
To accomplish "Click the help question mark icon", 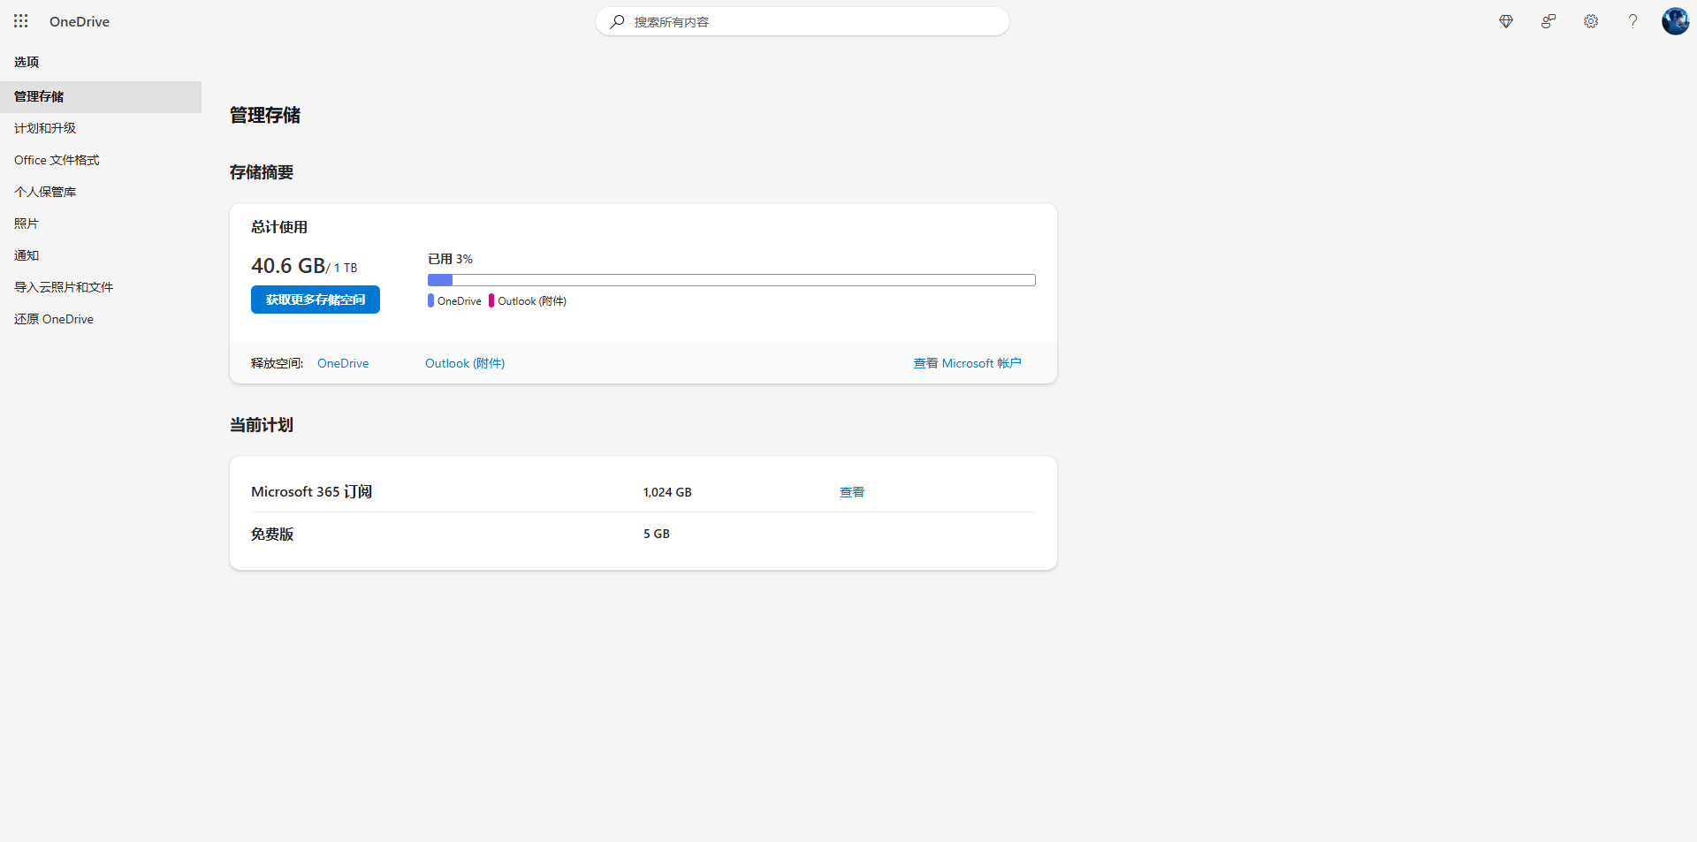I will tap(1632, 21).
